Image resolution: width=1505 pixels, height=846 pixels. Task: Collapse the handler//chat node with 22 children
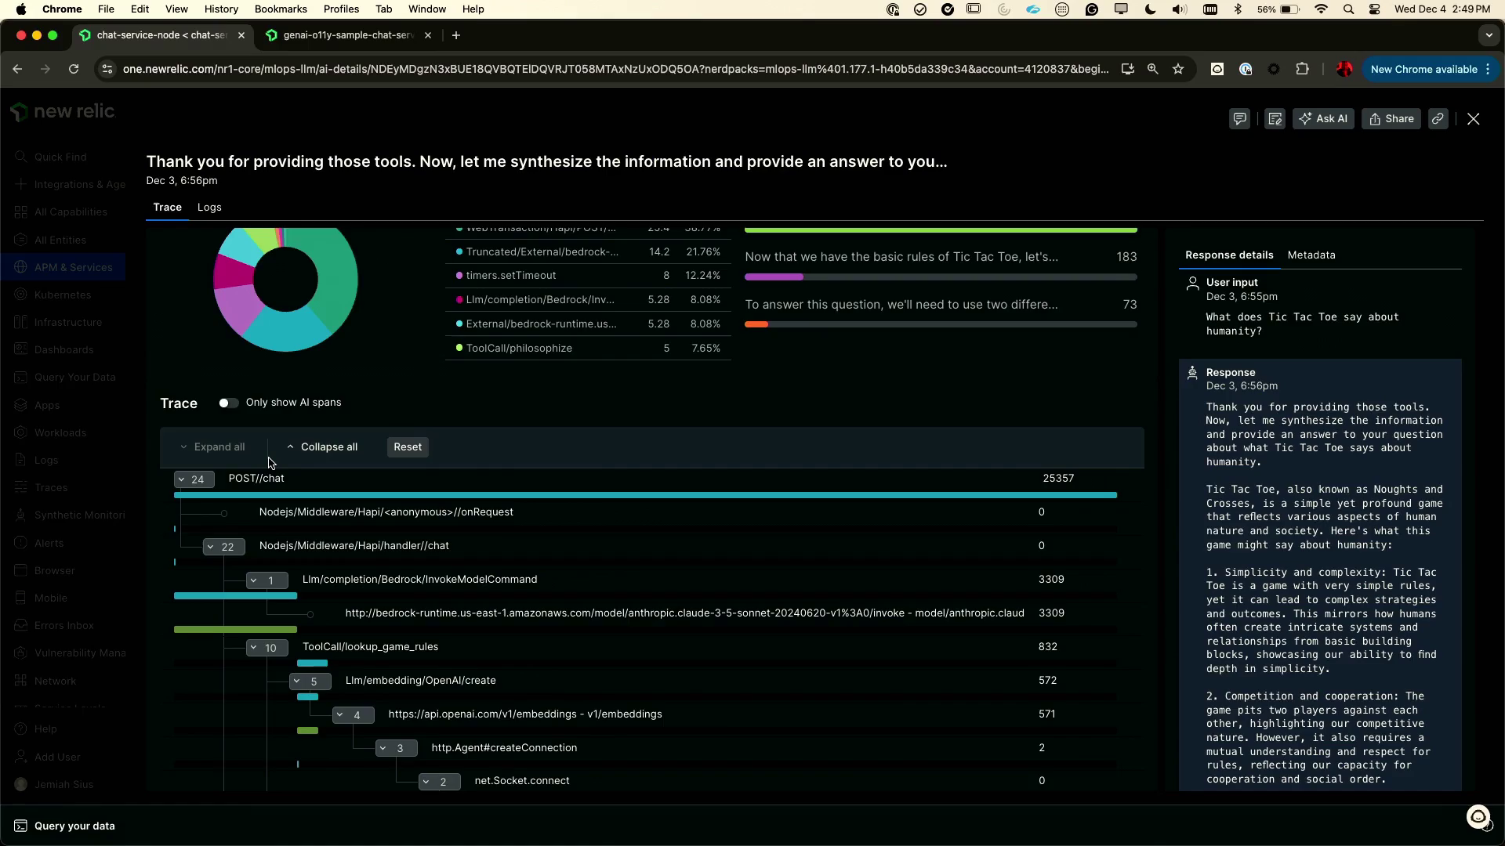point(223,547)
